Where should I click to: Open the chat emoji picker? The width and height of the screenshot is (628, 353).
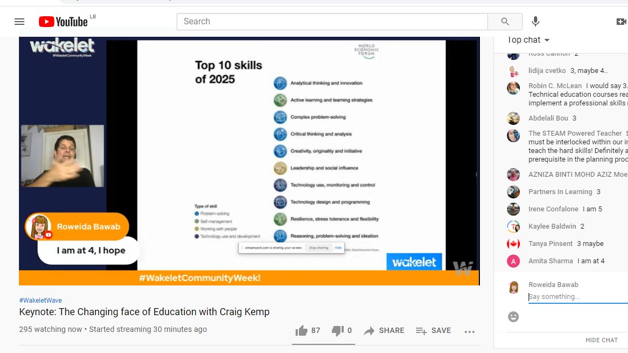coord(513,317)
